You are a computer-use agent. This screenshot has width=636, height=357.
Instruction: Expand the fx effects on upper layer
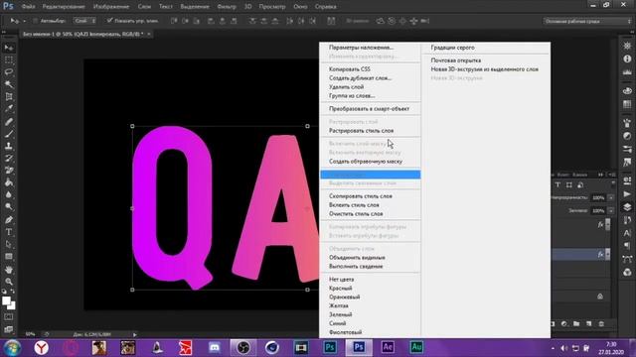607,225
